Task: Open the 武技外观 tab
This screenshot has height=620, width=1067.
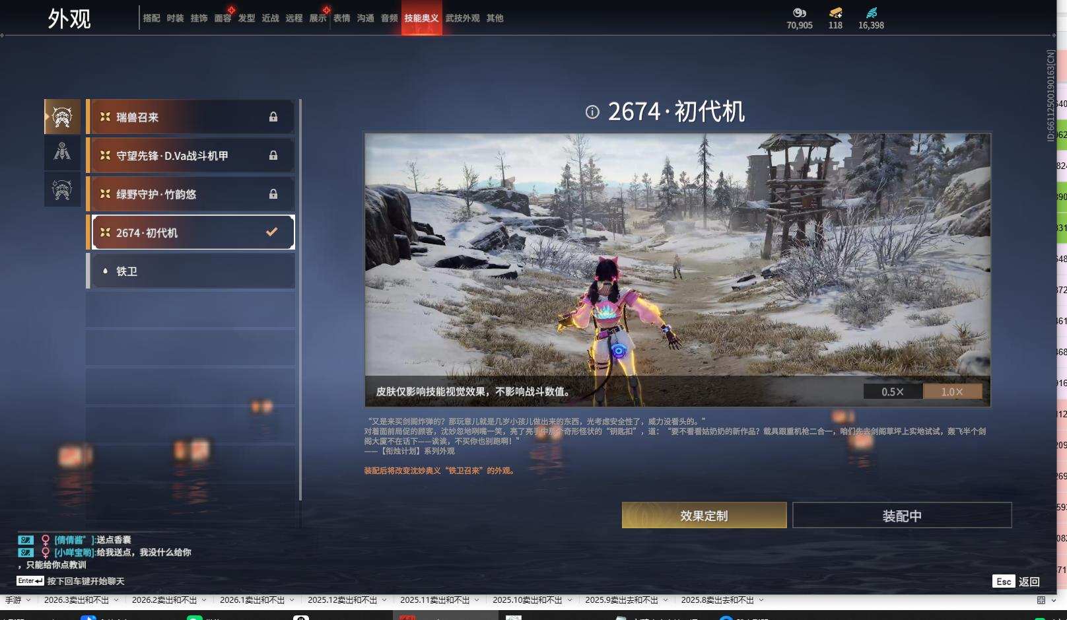Action: click(463, 18)
